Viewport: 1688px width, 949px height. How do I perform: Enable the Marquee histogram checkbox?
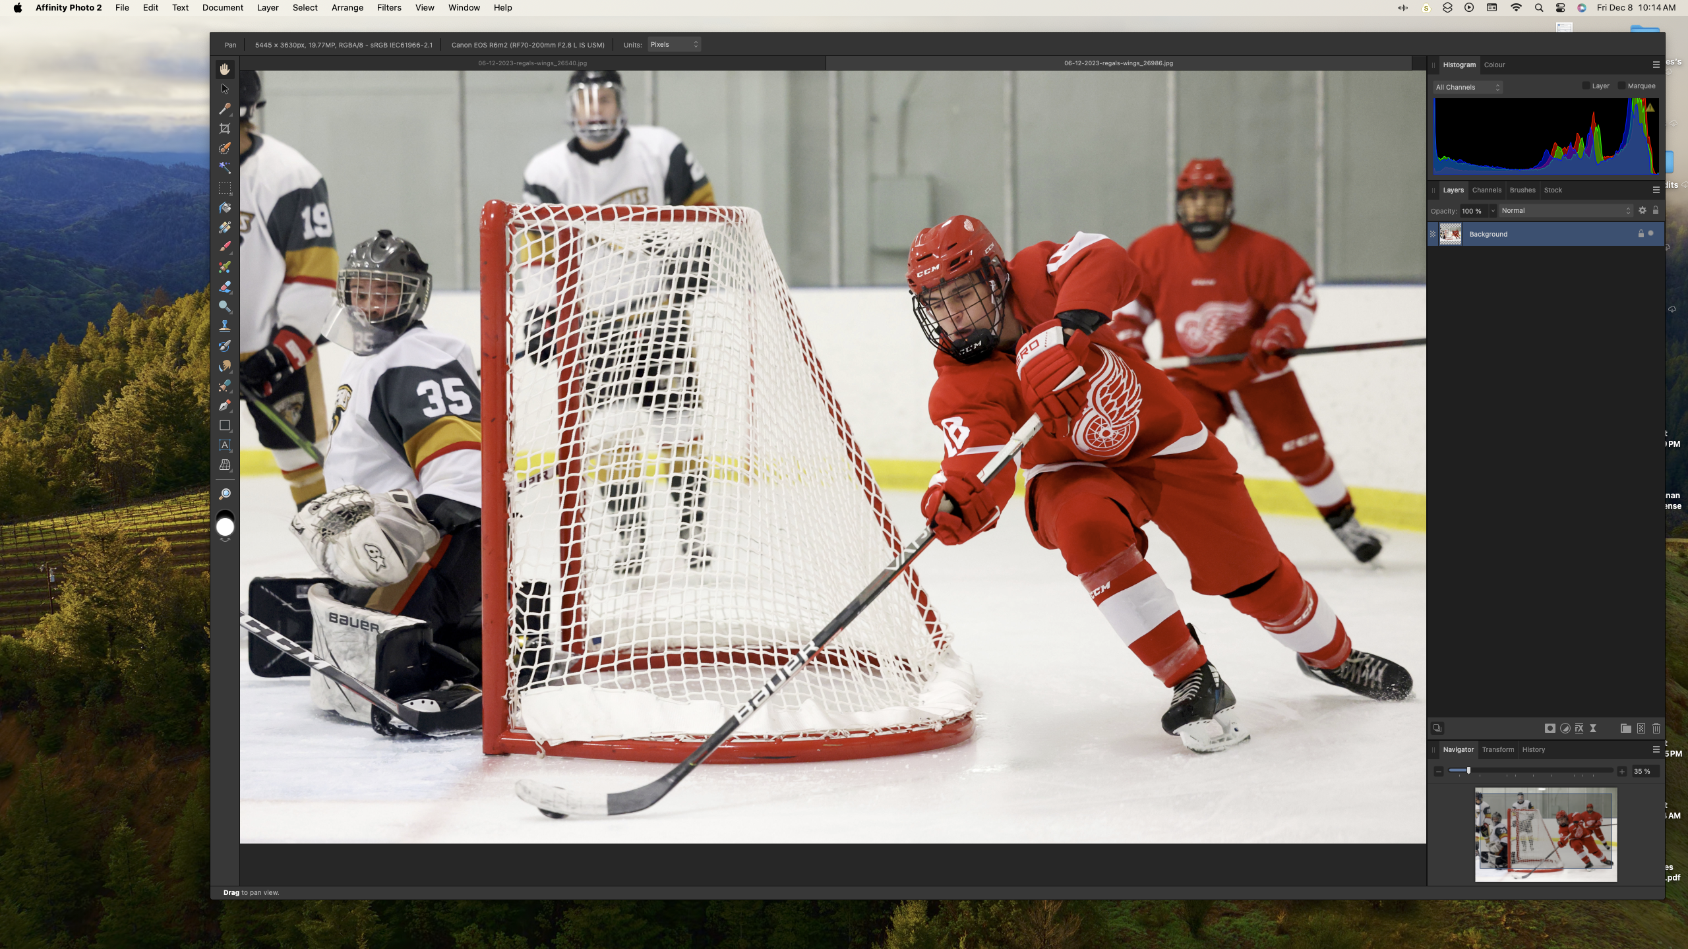point(1621,86)
